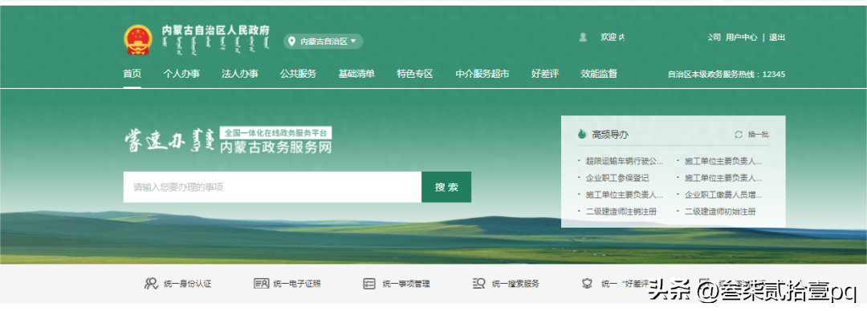This screenshot has width=867, height=311.
Task: Click the 统一搜索服务 search-list icon
Action: [478, 284]
